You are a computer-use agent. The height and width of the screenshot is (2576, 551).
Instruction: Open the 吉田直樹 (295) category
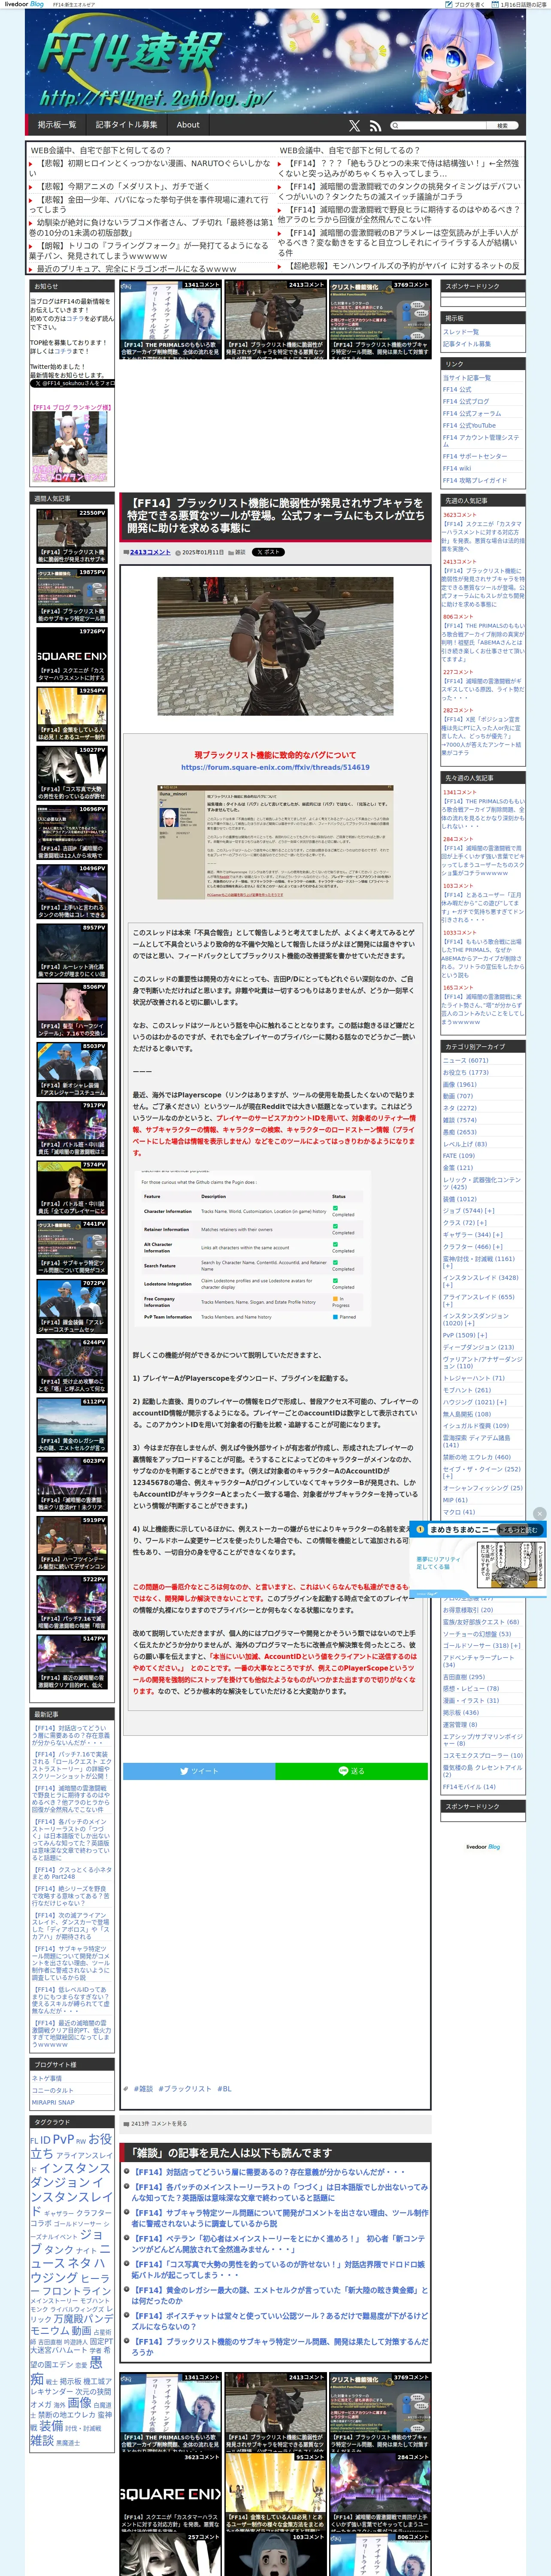pyautogui.click(x=463, y=1676)
